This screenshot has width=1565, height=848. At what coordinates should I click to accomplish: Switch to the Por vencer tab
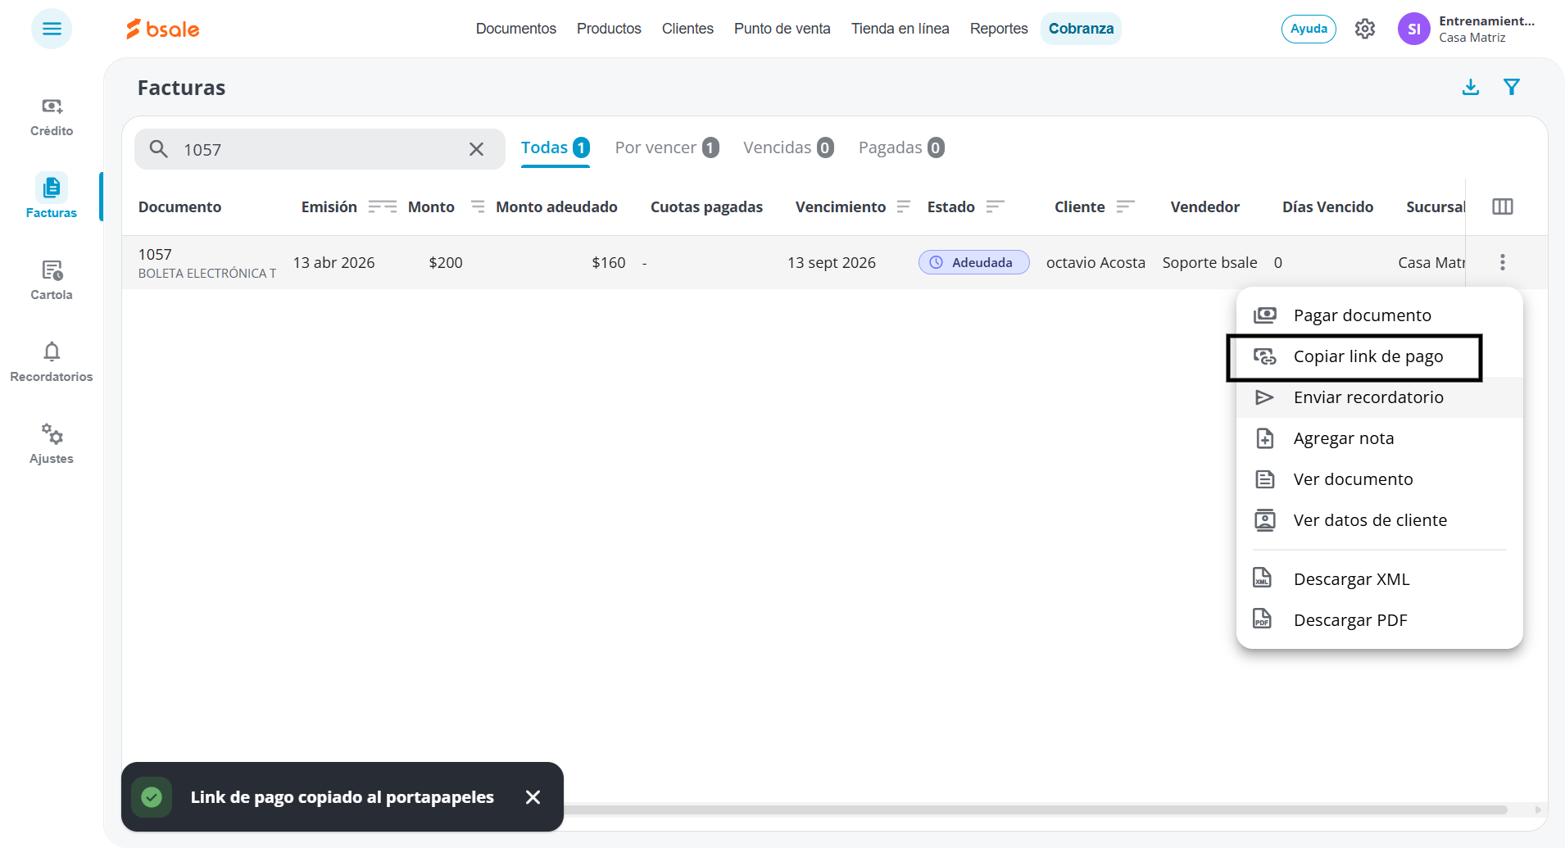click(667, 147)
